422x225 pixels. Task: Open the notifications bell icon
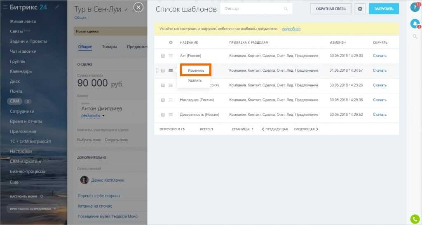415,24
